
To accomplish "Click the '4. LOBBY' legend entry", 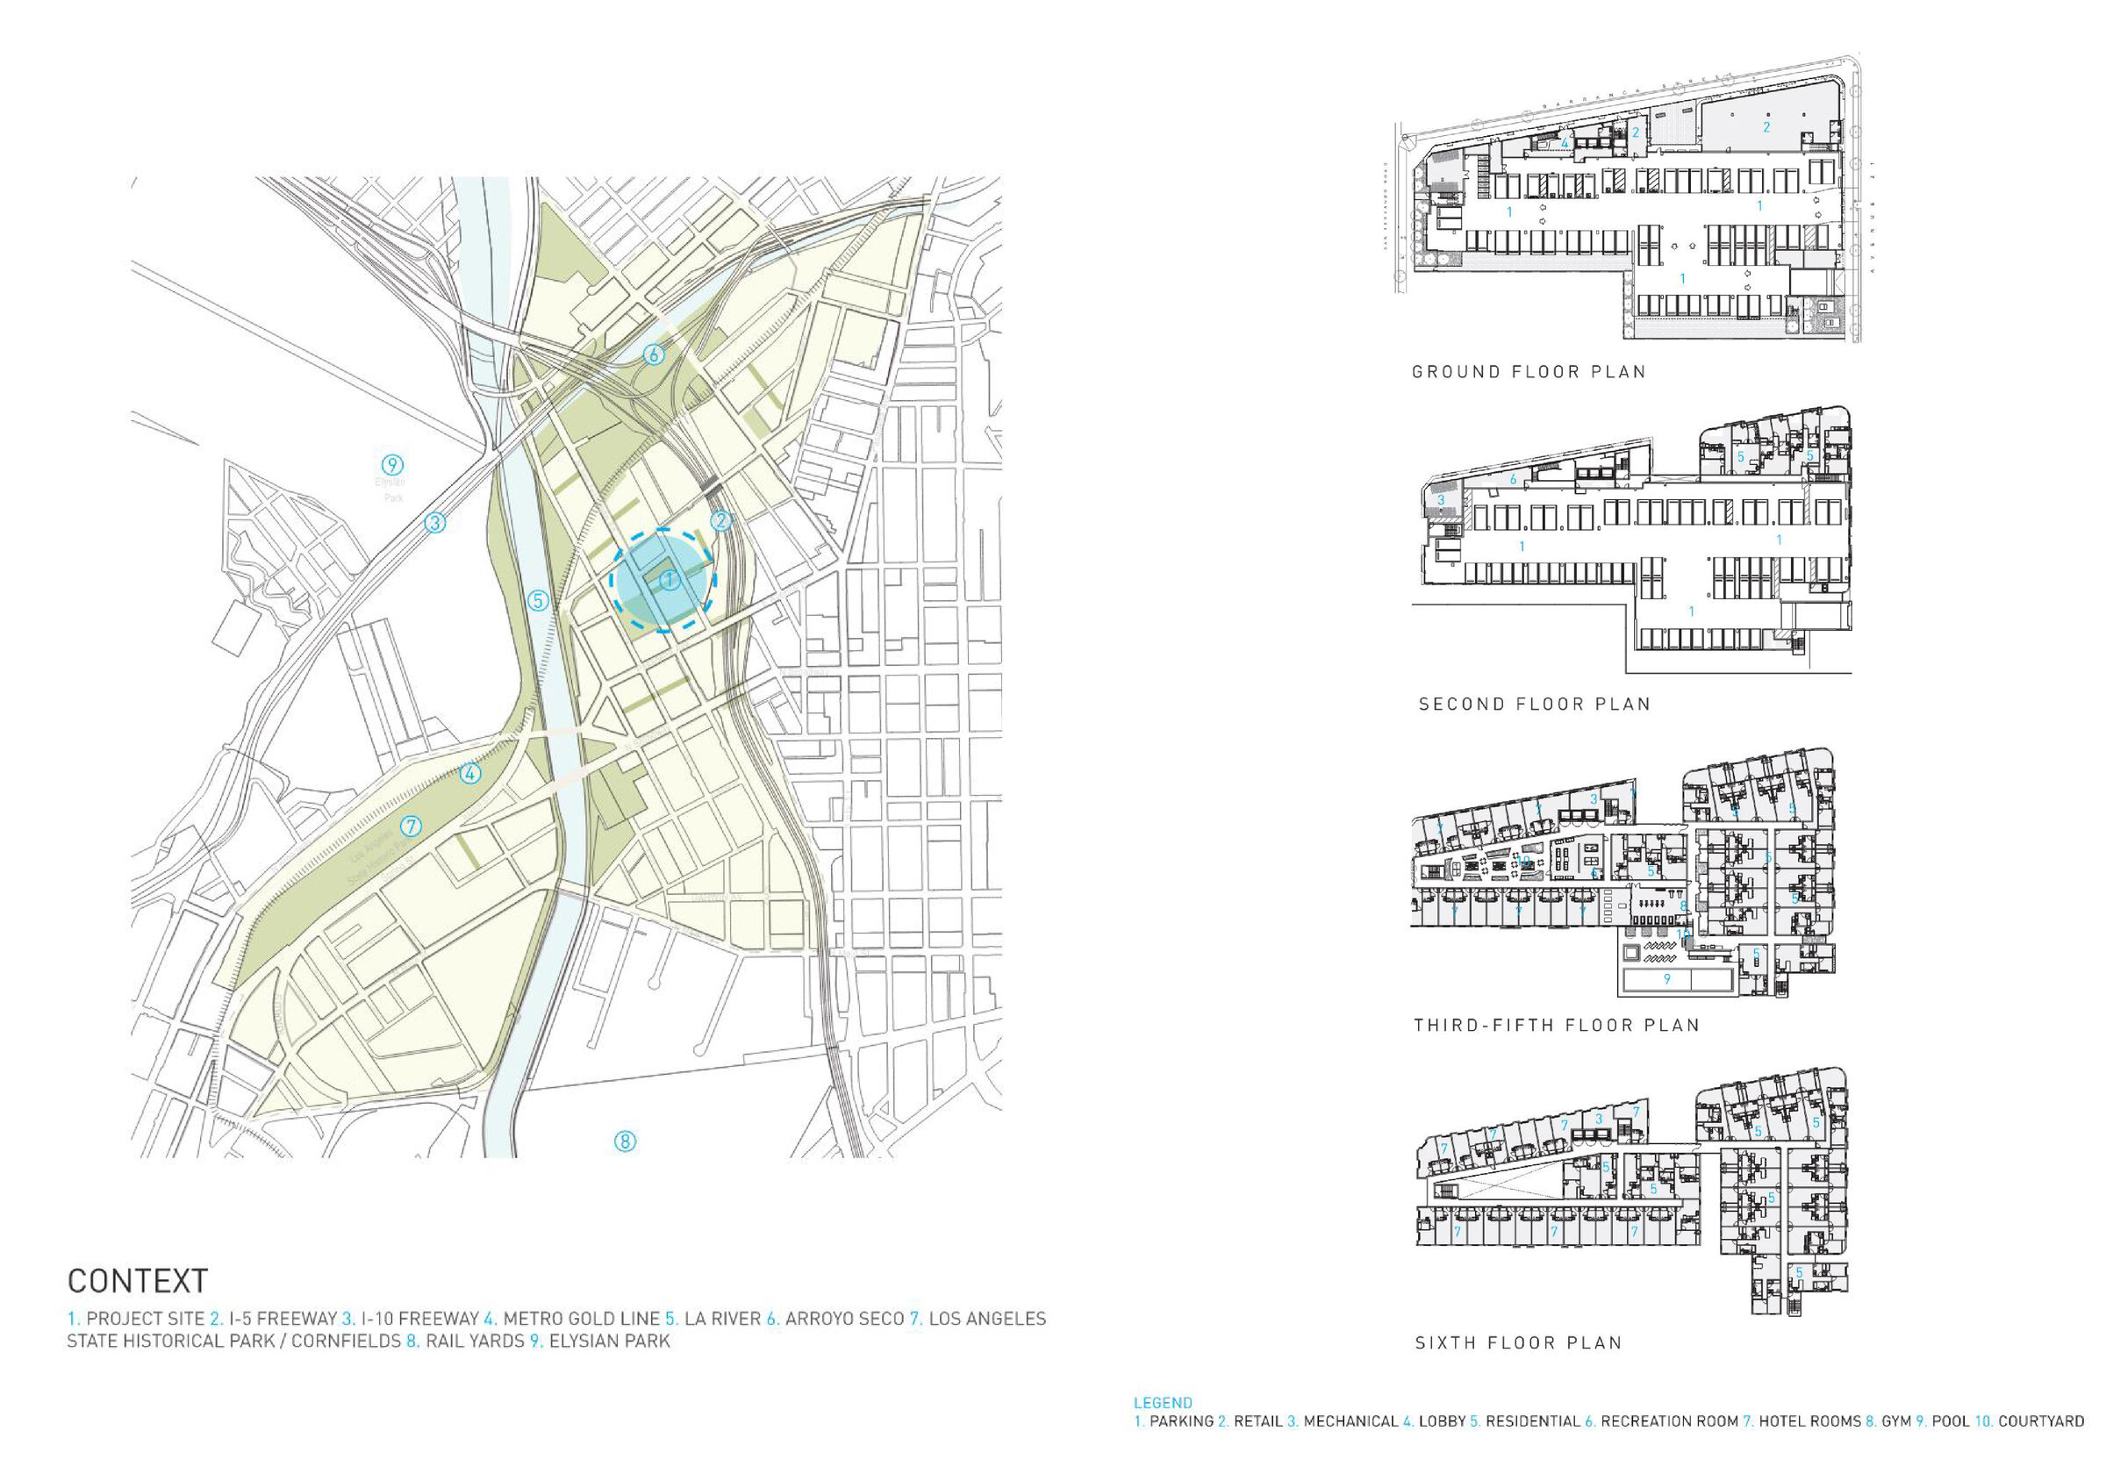I will (x=1435, y=1421).
